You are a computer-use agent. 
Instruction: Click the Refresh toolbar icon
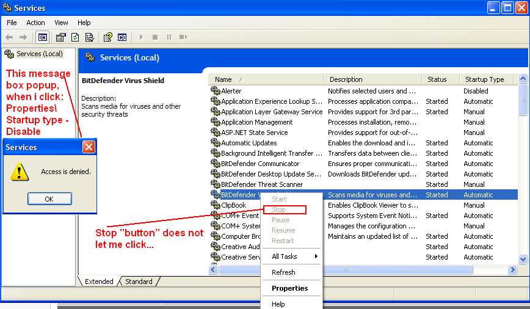tap(75, 37)
